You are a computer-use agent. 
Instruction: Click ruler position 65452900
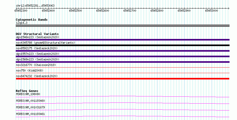(184, 11)
